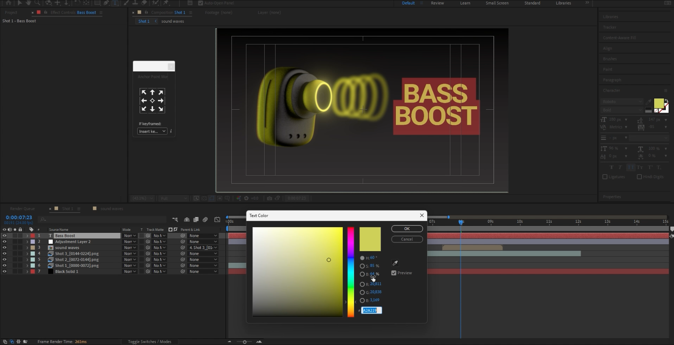Open the Content-Aware Fill panel
This screenshot has height=345, width=674.
click(x=619, y=38)
